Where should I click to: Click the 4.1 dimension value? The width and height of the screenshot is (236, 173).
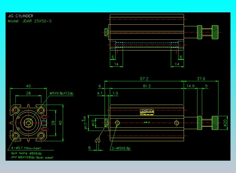pyautogui.click(x=100, y=93)
